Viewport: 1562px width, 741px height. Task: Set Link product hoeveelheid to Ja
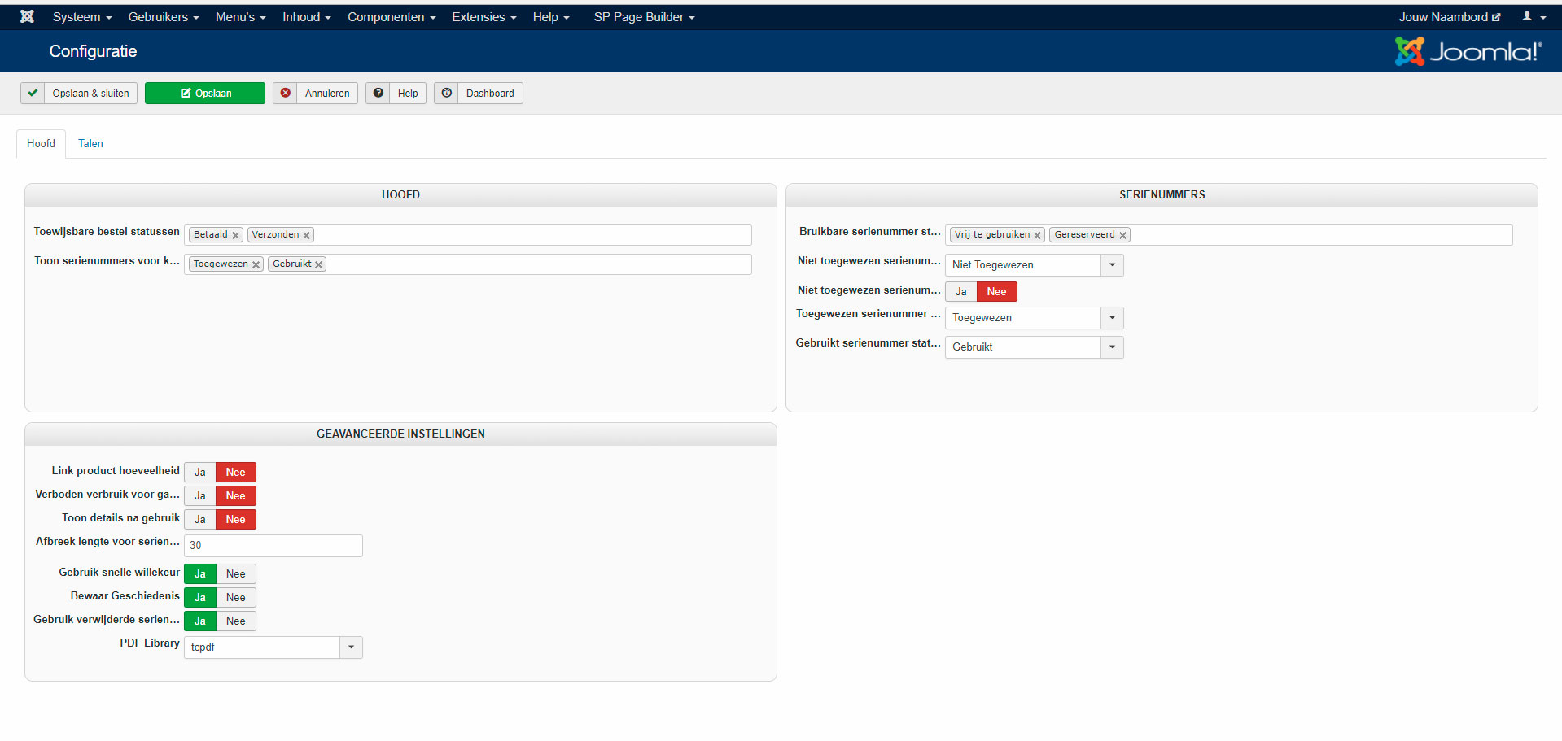pyautogui.click(x=200, y=472)
